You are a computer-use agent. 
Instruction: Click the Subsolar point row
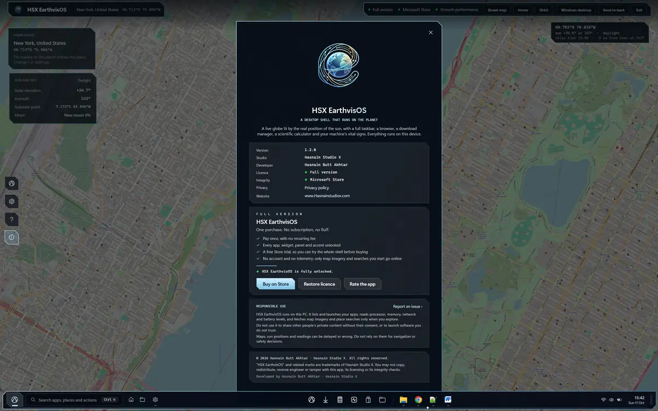point(53,107)
